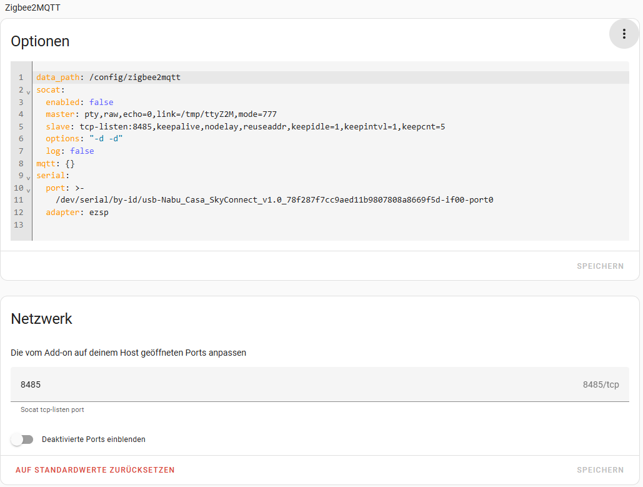
Task: Click Speichern in the Optionen card
Action: point(600,266)
